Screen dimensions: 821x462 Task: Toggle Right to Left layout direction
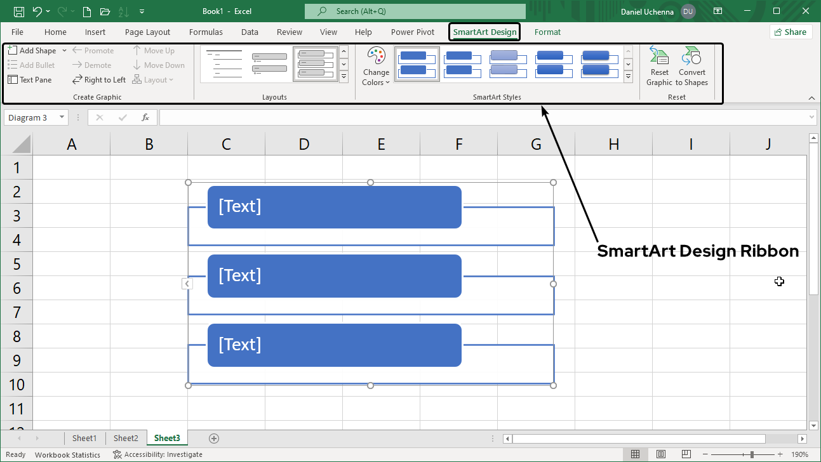click(x=99, y=80)
